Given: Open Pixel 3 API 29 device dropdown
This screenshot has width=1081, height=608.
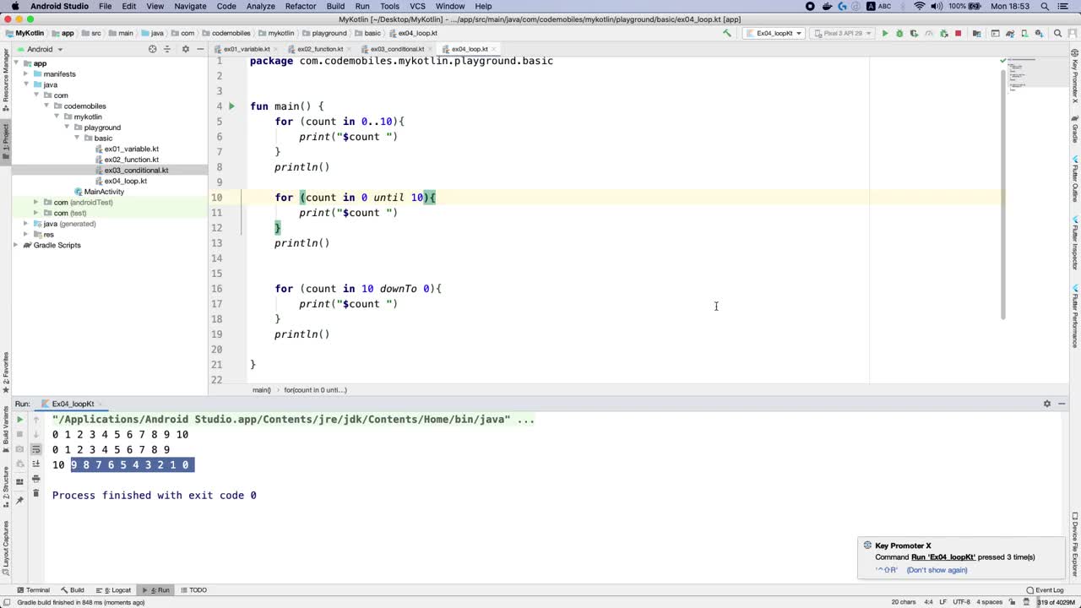Looking at the screenshot, I should click(x=842, y=34).
